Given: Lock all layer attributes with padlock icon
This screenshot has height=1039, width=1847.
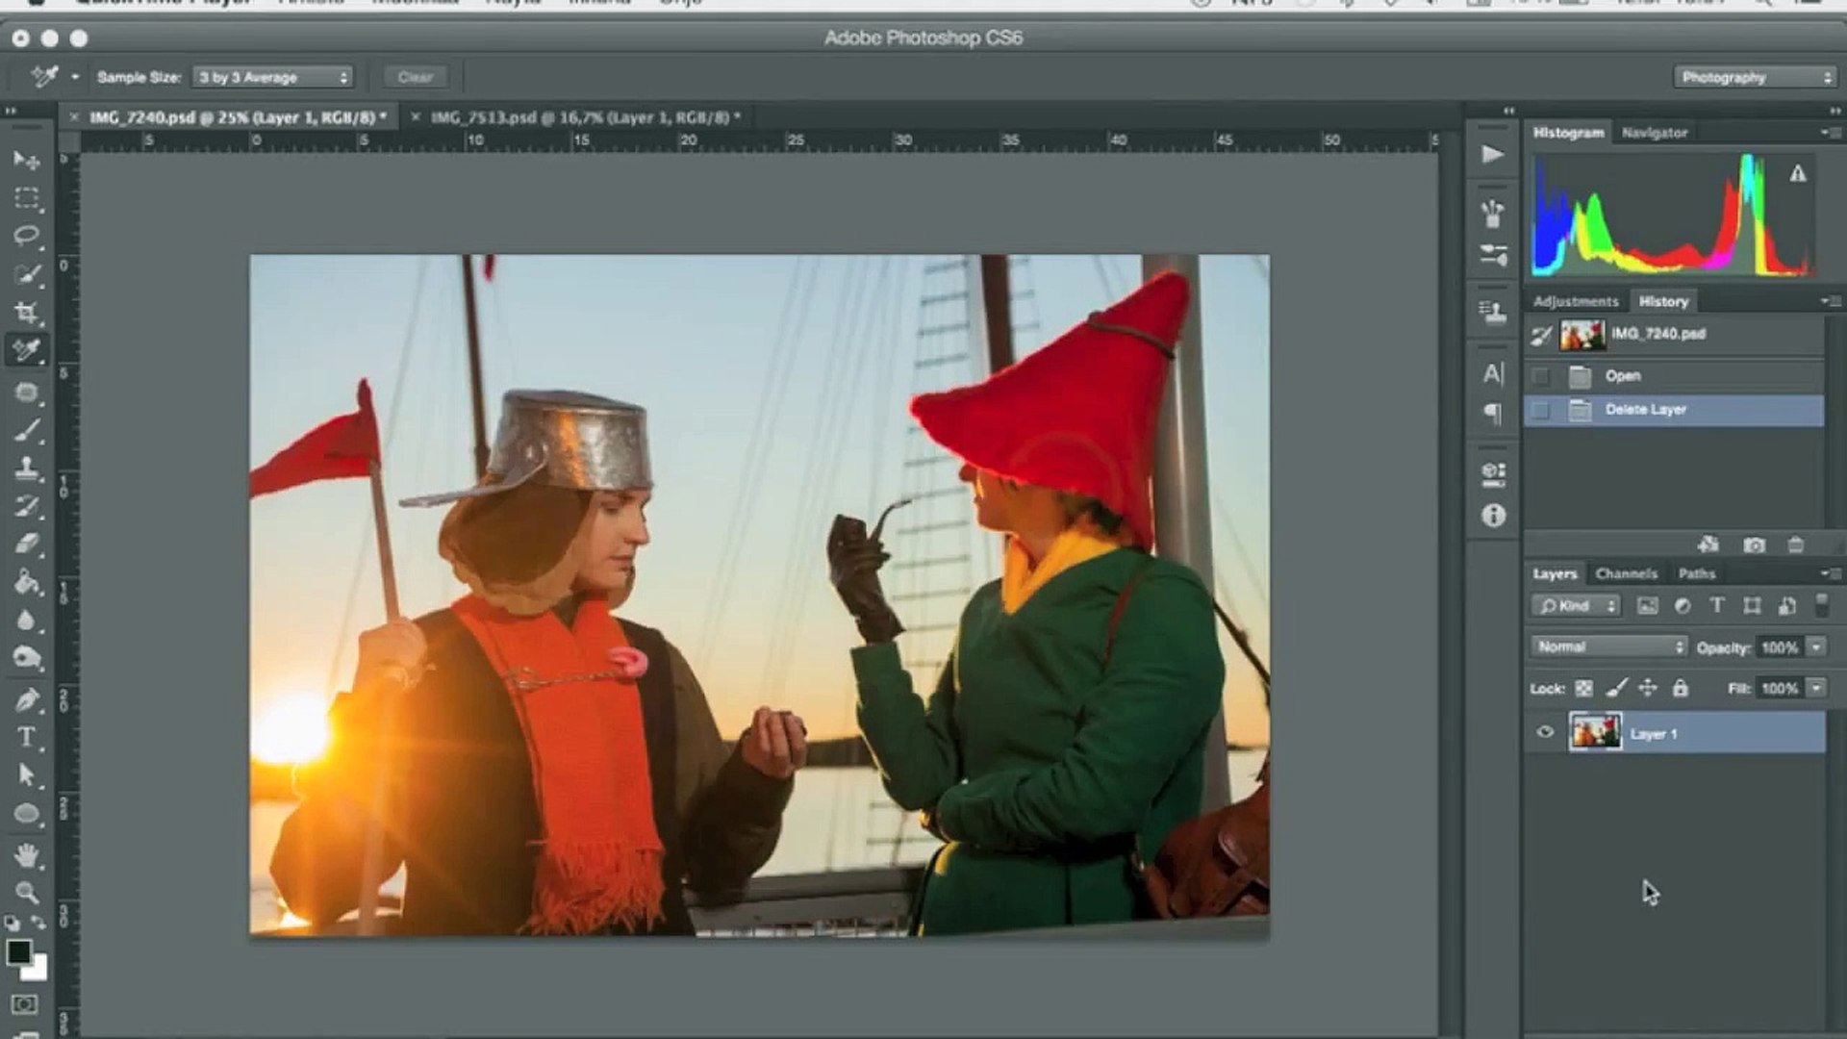Looking at the screenshot, I should coord(1680,688).
